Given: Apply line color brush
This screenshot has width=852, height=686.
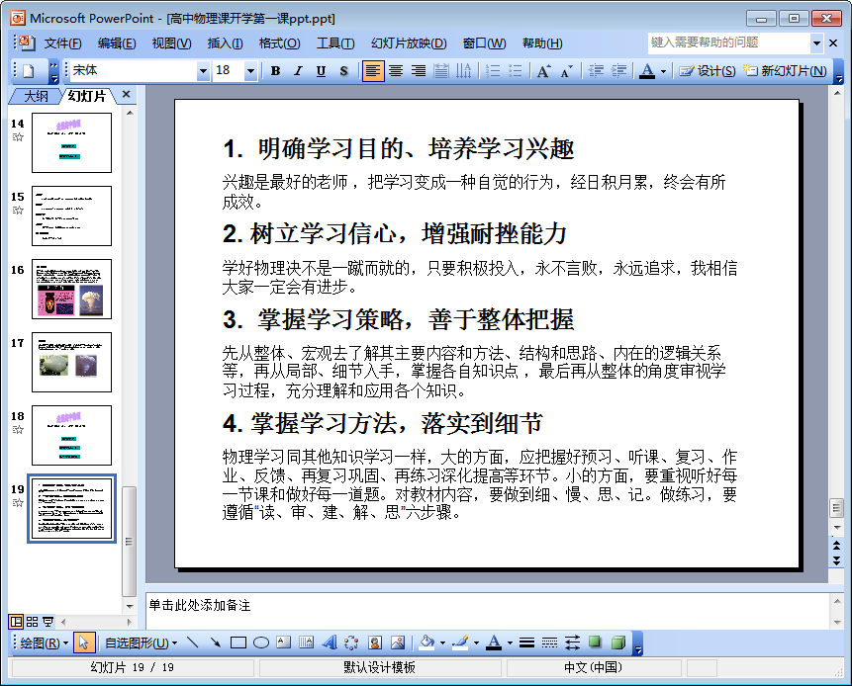Looking at the screenshot, I should tap(461, 643).
